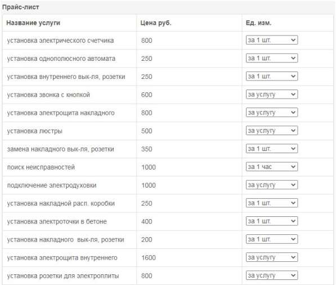The height and width of the screenshot is (285, 336).
Task: Open unit dropdown for установка люстры
Action: (272, 130)
